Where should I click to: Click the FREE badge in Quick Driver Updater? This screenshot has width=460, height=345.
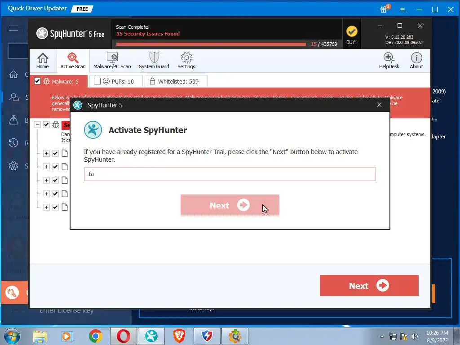coord(82,9)
